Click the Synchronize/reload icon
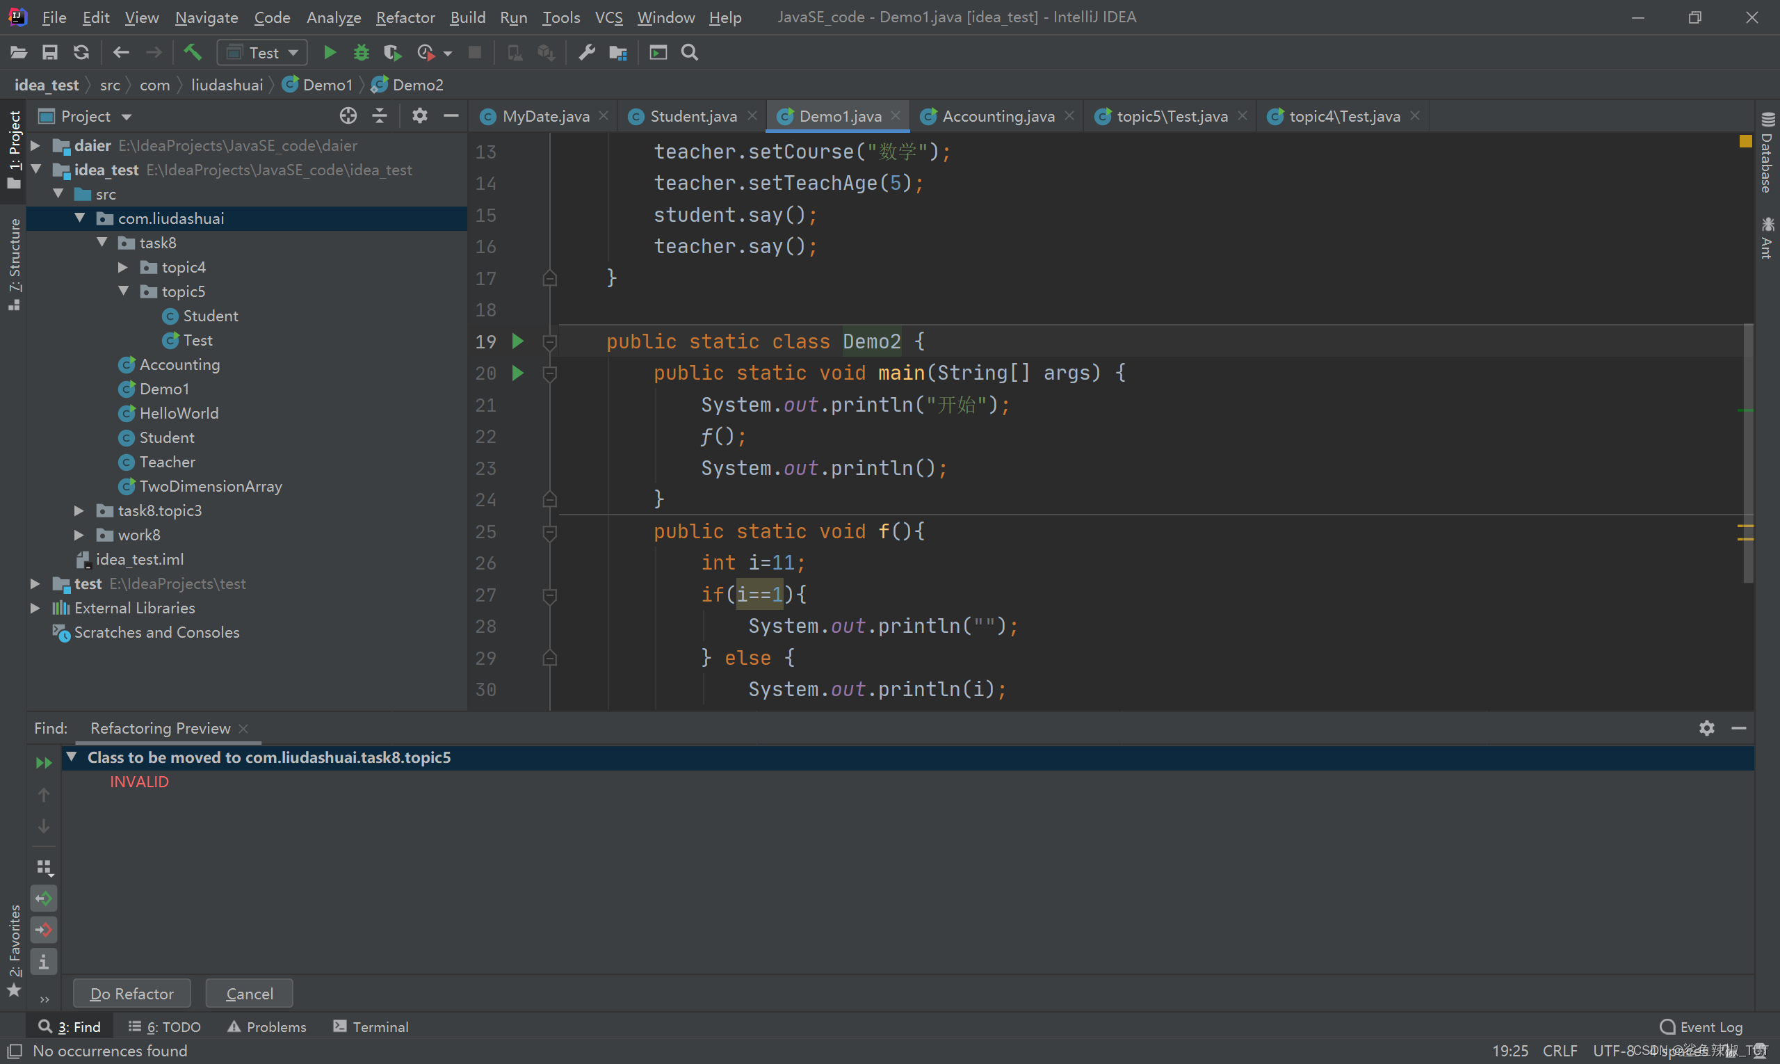Viewport: 1780px width, 1064px height. 81,52
